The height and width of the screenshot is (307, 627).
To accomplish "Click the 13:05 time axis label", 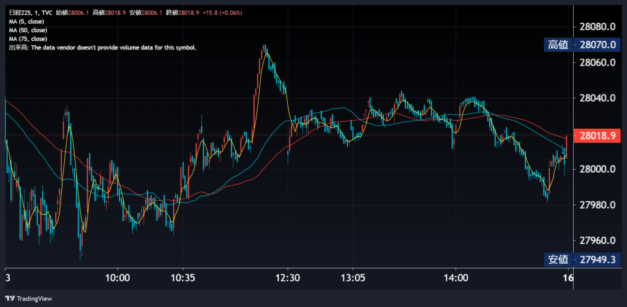I will point(353,278).
